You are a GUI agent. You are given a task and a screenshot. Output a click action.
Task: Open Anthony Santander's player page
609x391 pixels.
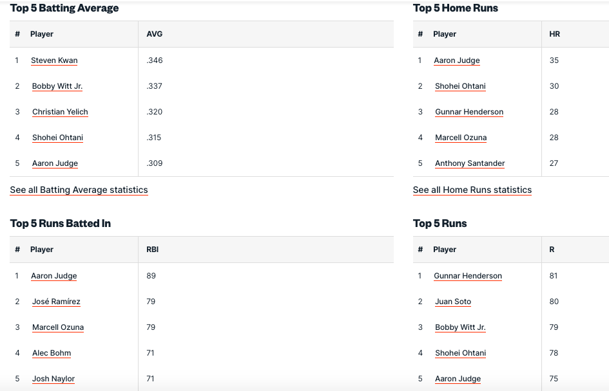tap(469, 163)
